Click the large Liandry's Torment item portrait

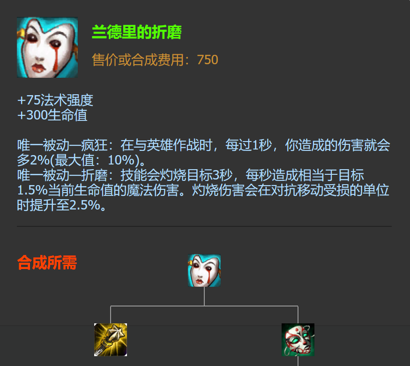47,47
